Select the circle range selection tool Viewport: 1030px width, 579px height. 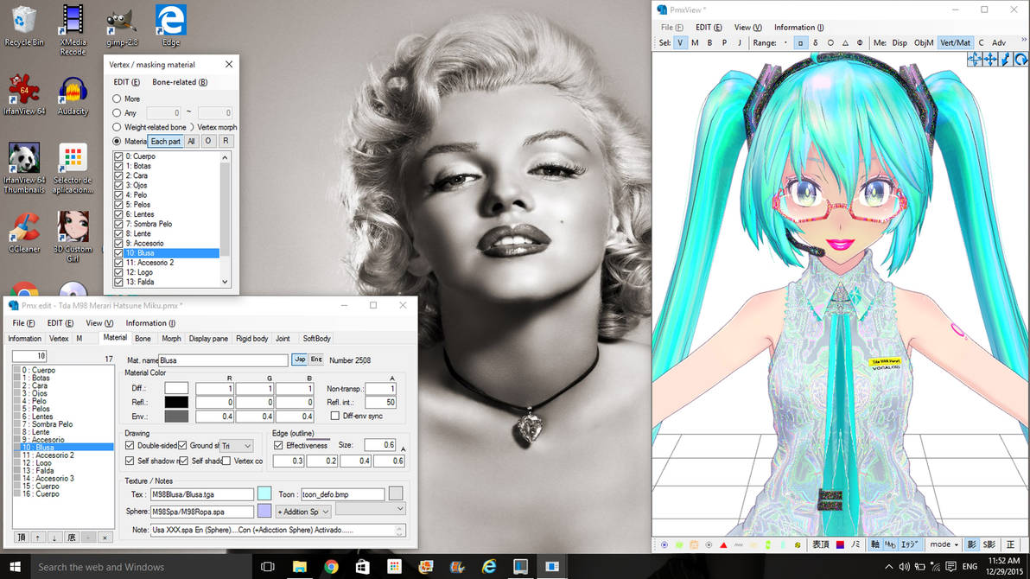pos(830,42)
